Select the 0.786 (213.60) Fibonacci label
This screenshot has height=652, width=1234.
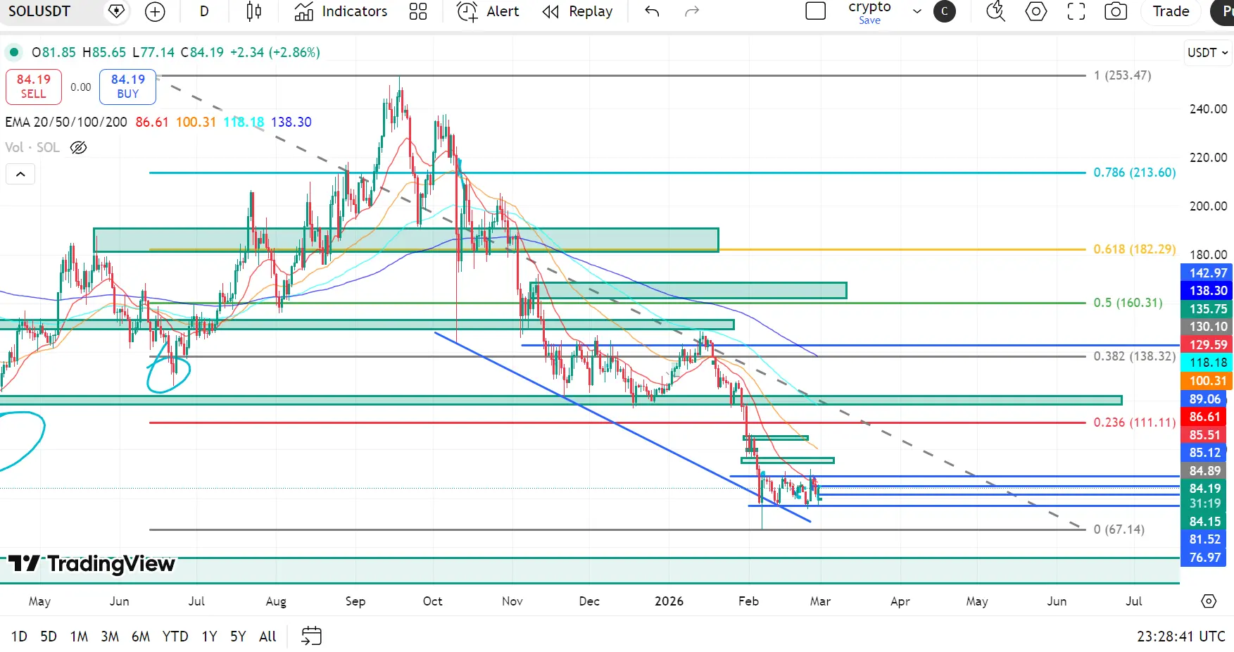[x=1135, y=173]
